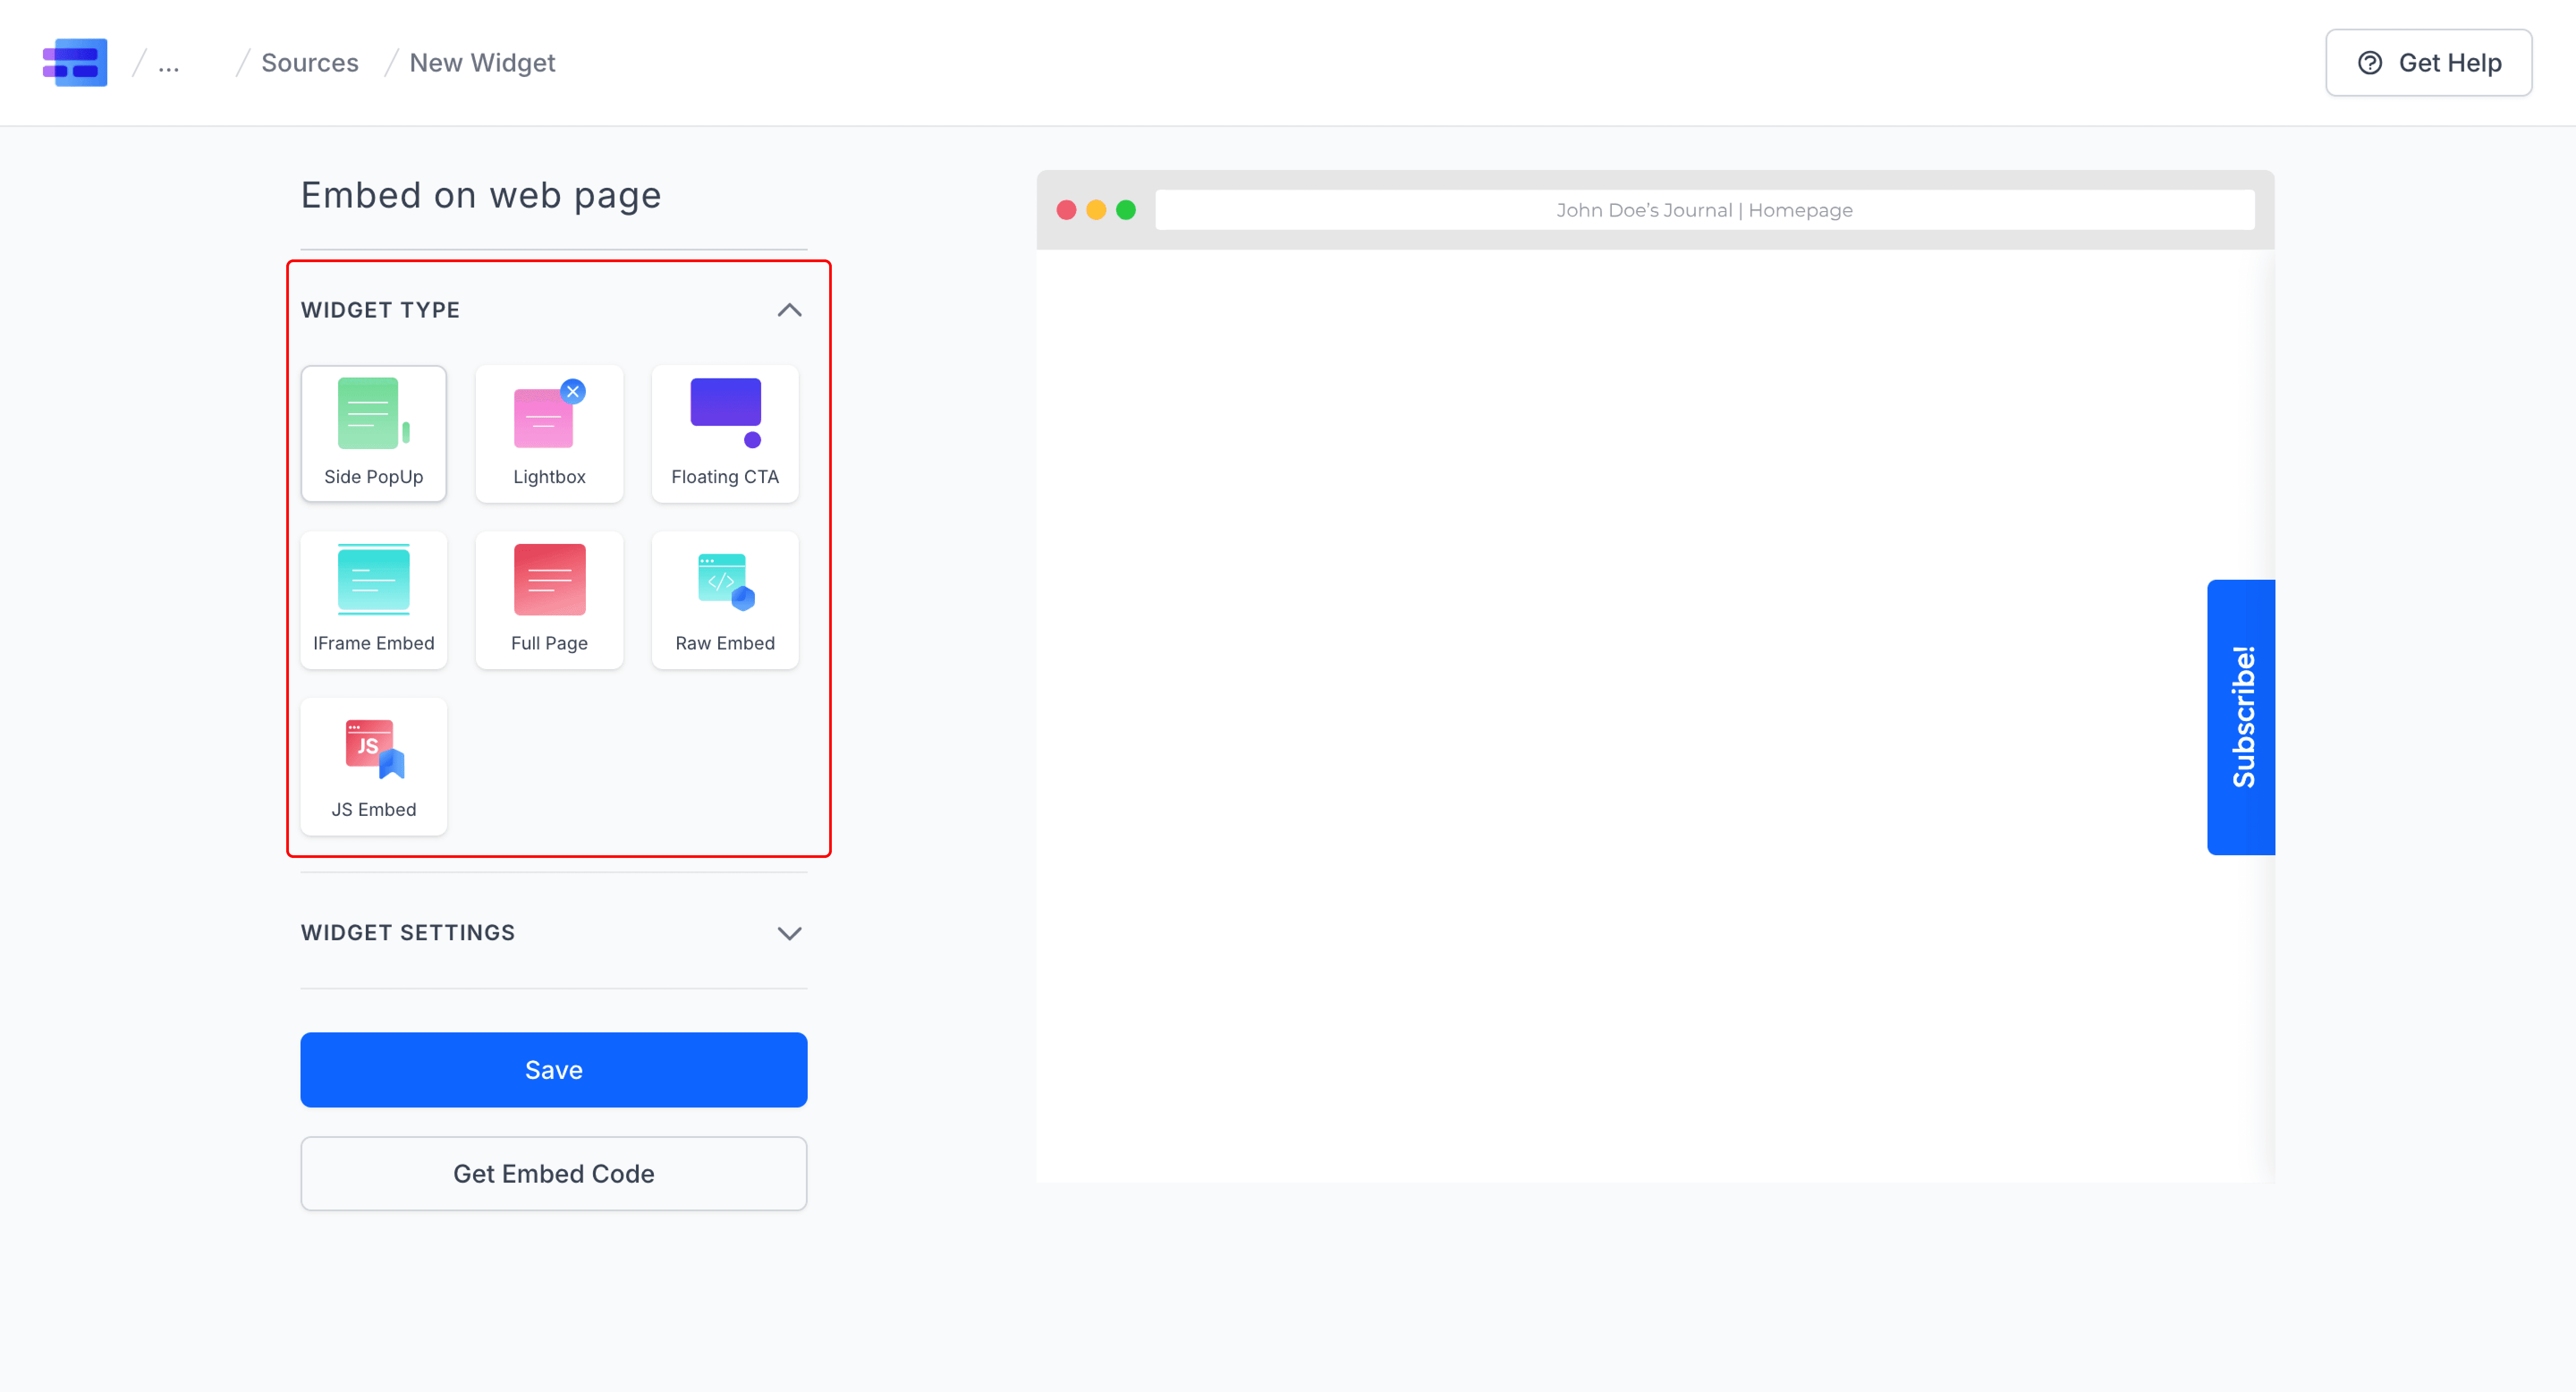
Task: Pick Floating CTA widget type
Action: (725, 434)
